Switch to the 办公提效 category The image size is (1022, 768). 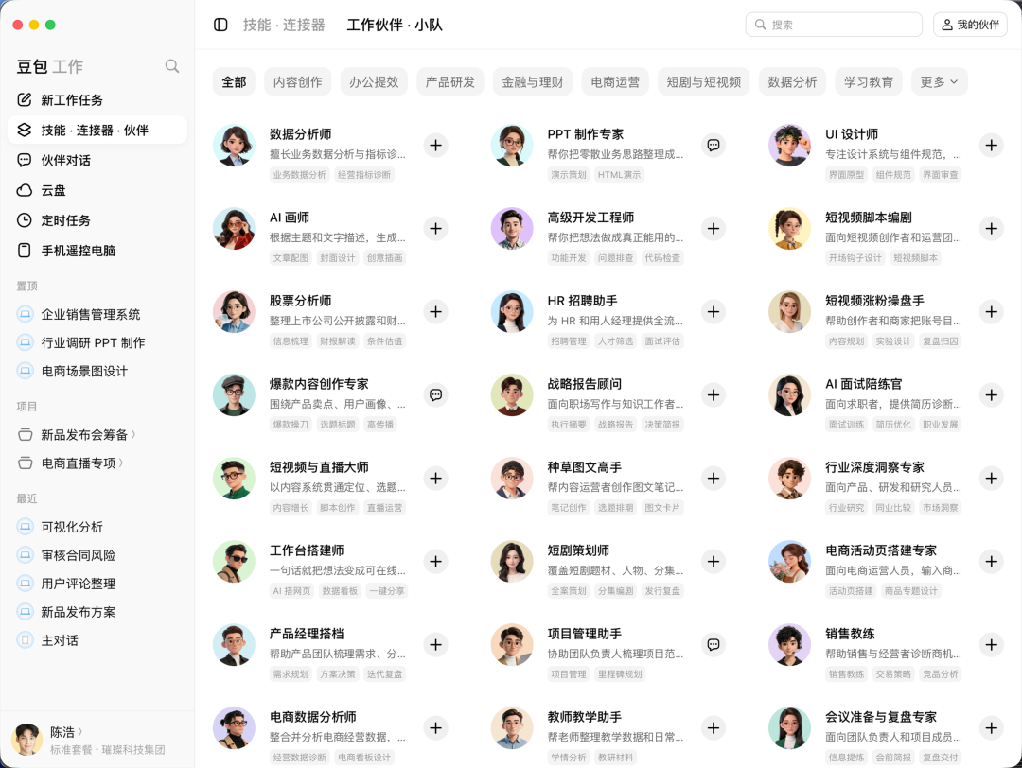(374, 82)
